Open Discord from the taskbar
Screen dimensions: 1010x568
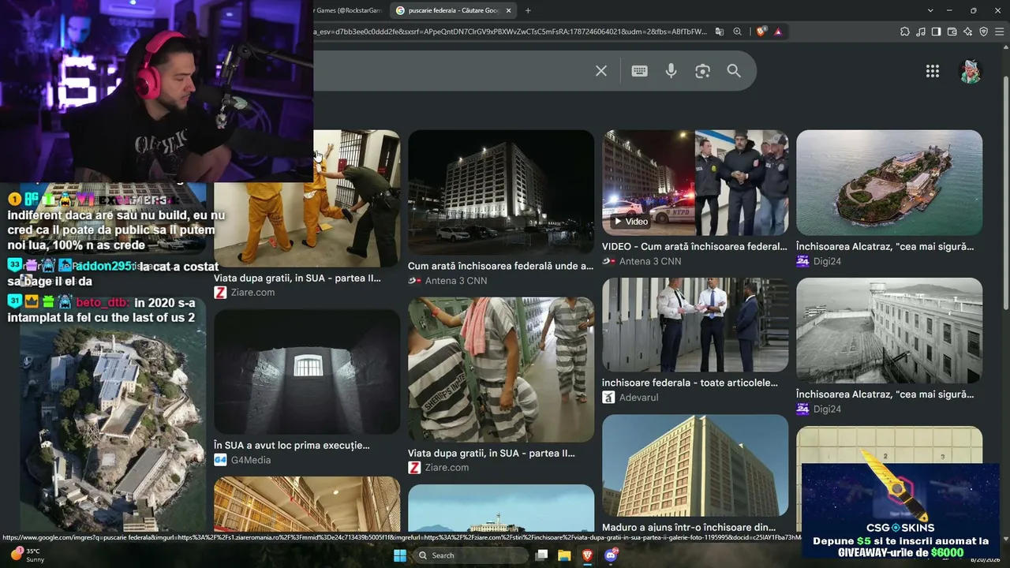point(610,555)
